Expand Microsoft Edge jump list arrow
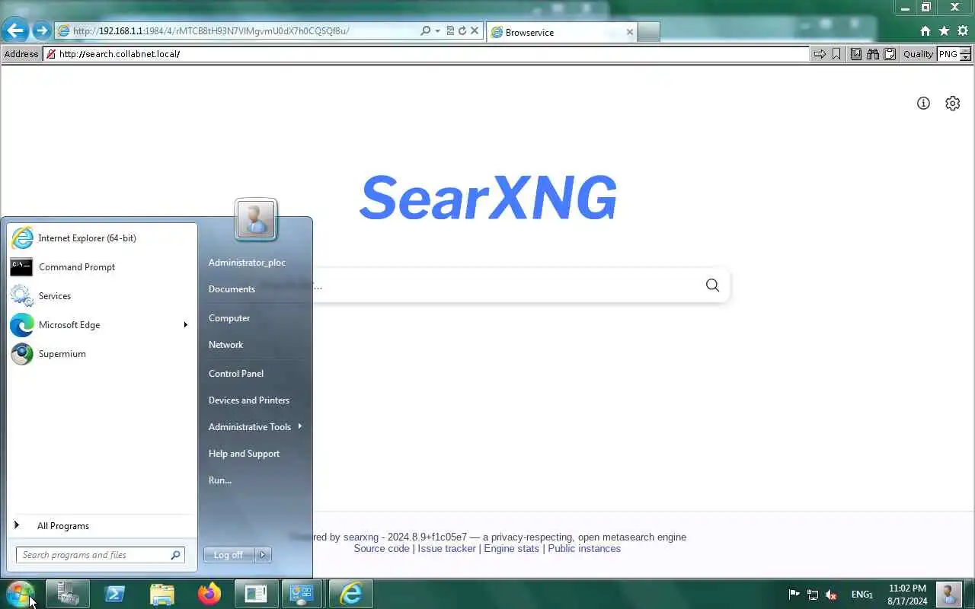 185,325
